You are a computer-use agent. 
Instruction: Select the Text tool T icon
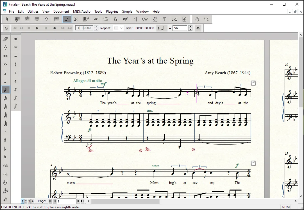(x=165, y=19)
